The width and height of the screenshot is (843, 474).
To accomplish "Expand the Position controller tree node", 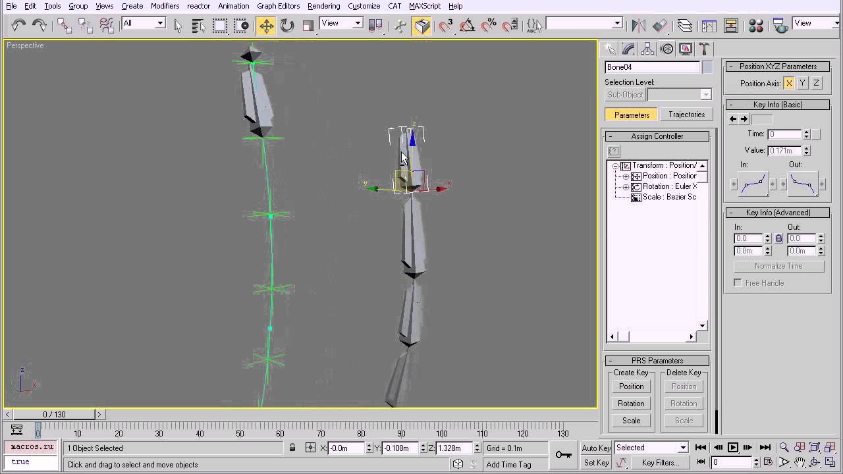I will point(626,176).
